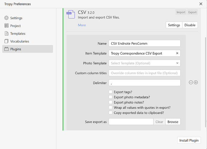The image size is (207, 149).
Task: Click the Delimiter input field
Action: (x=145, y=83)
